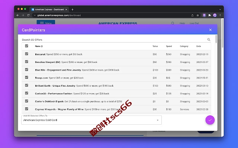This screenshot has width=238, height=148.
Task: Go back using browser back arrow
Action: (x=17, y=15)
